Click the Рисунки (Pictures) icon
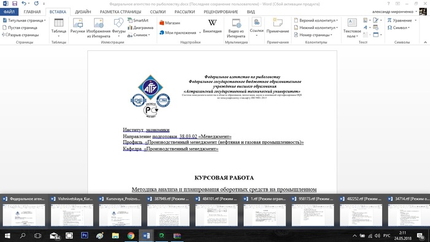 tap(77, 26)
